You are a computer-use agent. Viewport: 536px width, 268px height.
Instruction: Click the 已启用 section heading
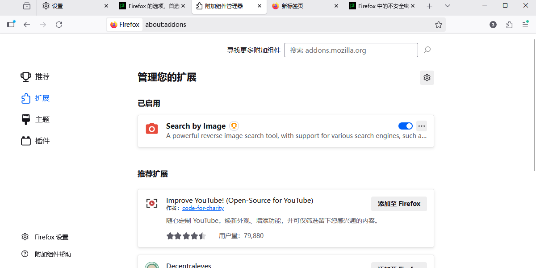pos(149,104)
